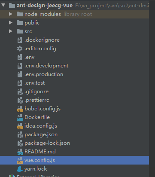Collapse the ant-design-jeecg-vue project root
The width and height of the screenshot is (155, 177).
[3, 6]
